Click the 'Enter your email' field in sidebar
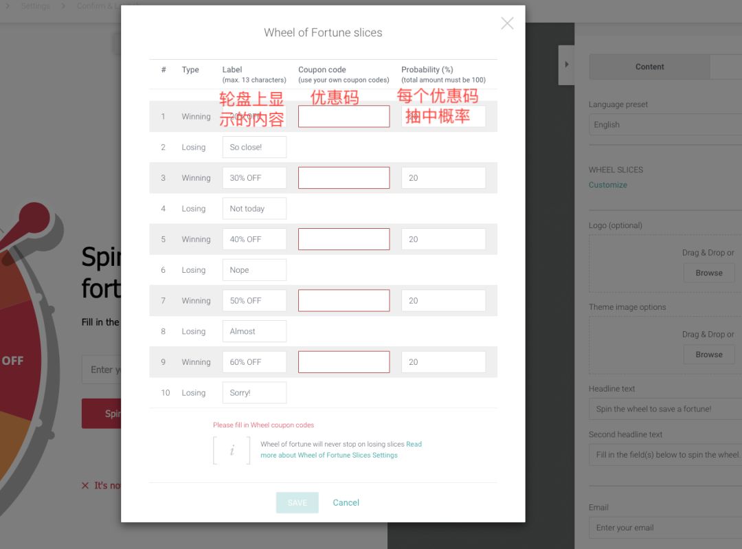Image resolution: width=742 pixels, height=549 pixels. point(665,528)
